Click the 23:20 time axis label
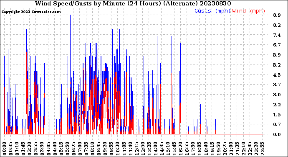The width and height of the screenshot is (288, 157). click(x=256, y=149)
